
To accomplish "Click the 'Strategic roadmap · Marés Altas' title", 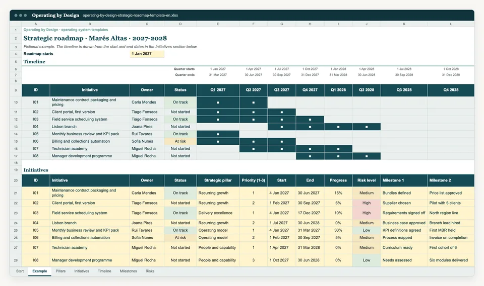I will (x=95, y=39).
